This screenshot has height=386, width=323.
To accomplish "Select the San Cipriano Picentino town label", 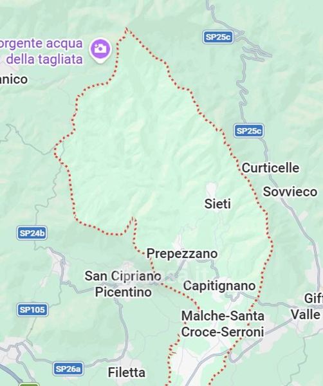I will pyautogui.click(x=123, y=284).
